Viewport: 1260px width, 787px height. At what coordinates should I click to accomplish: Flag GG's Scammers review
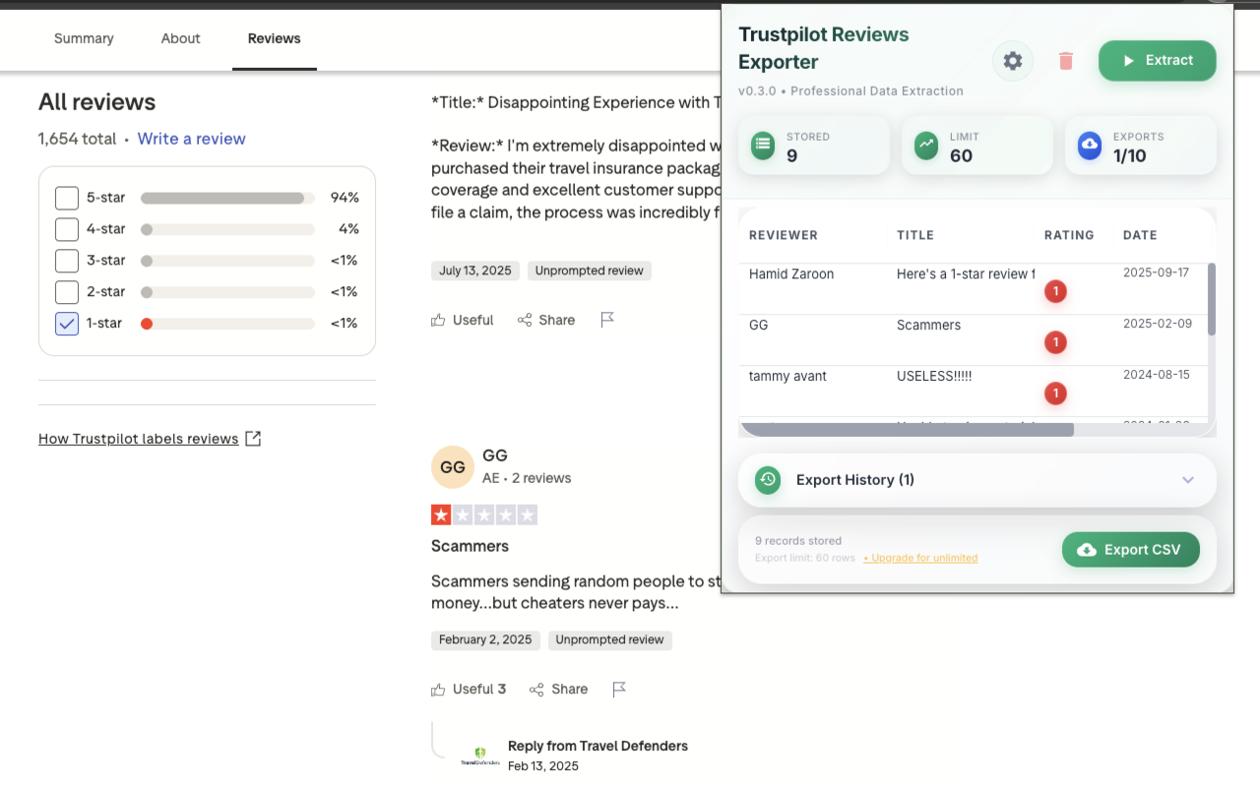(619, 690)
